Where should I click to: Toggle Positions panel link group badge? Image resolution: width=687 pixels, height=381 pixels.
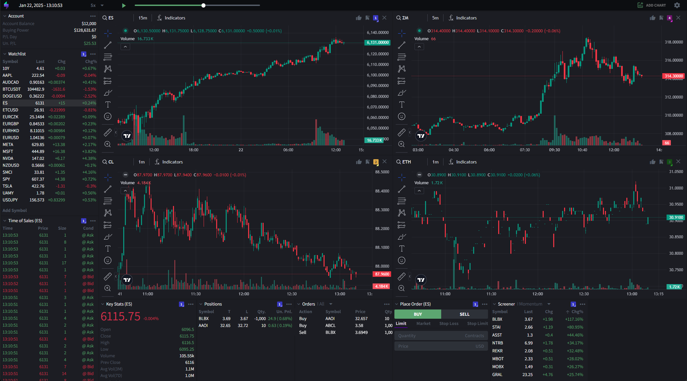click(280, 304)
